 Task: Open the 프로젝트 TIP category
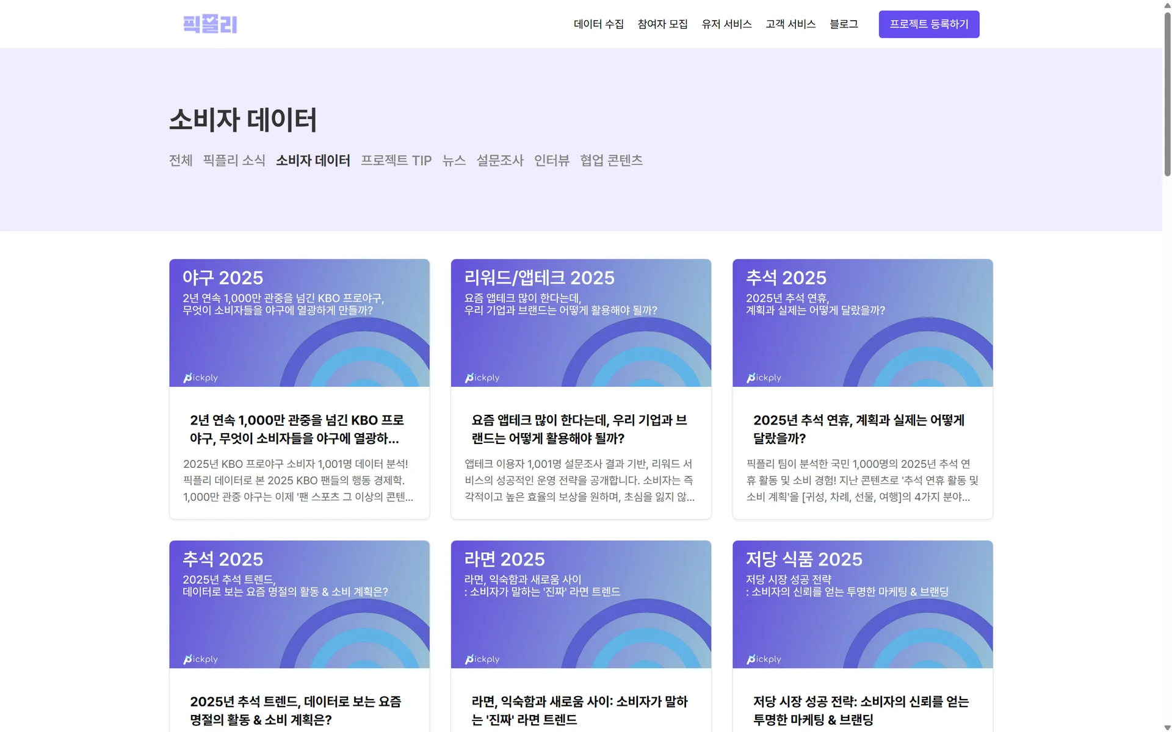[x=396, y=160]
